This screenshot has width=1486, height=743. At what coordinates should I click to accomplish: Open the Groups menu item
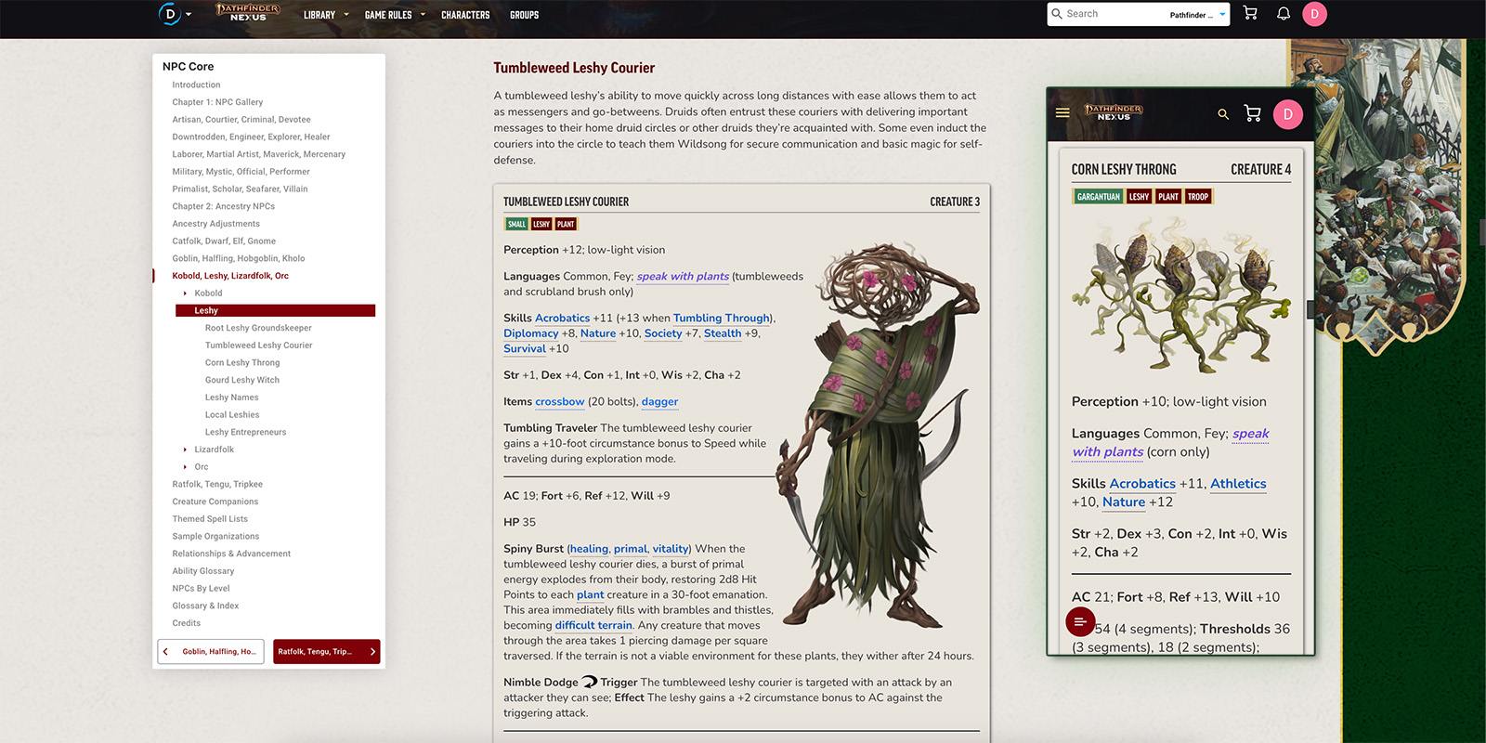click(x=524, y=15)
